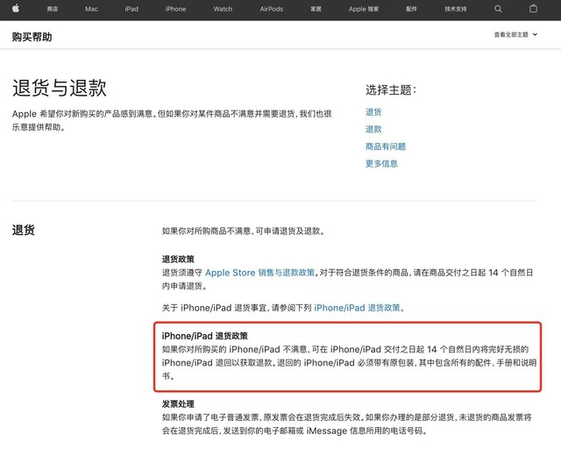The image size is (561, 449).
Task: Open the iPad nav item
Action: pos(131,9)
